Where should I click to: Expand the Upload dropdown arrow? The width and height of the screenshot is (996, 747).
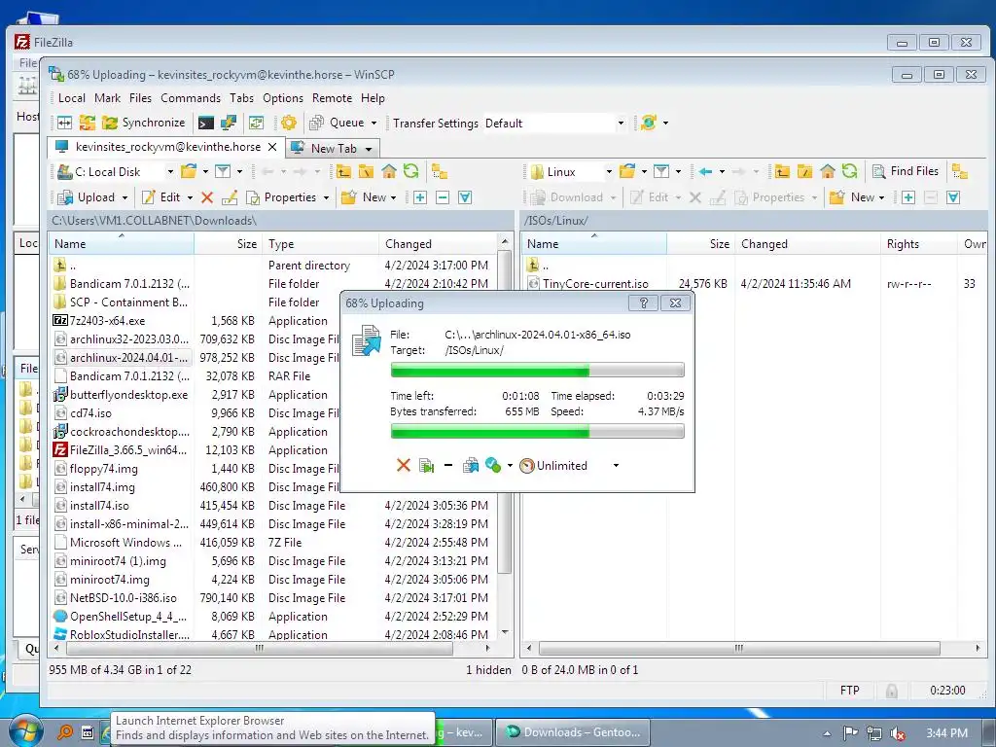pos(124,197)
